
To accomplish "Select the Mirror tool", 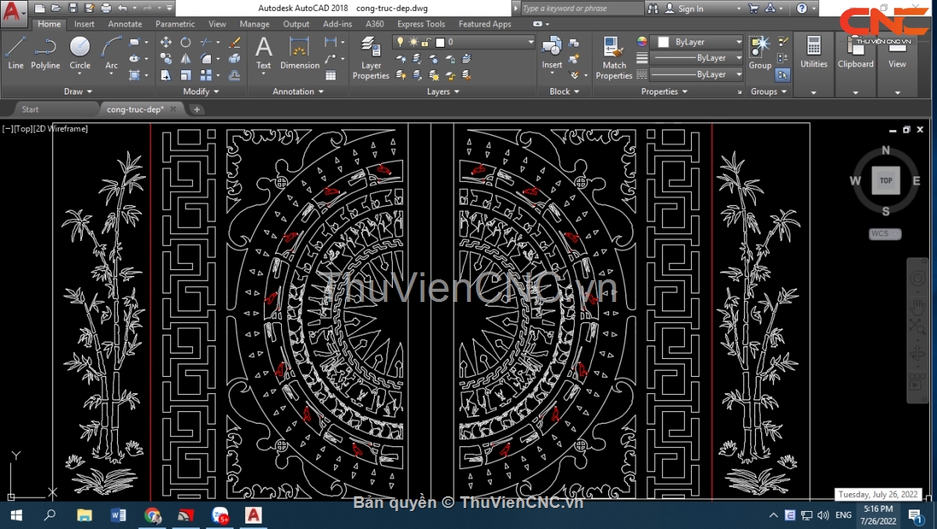I will pyautogui.click(x=186, y=59).
